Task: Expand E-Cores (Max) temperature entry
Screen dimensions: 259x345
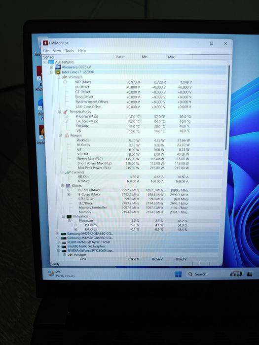Action: click(x=66, y=121)
